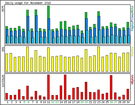Select day label '4' on the axis
This screenshot has height=105, width=135.
20,102
